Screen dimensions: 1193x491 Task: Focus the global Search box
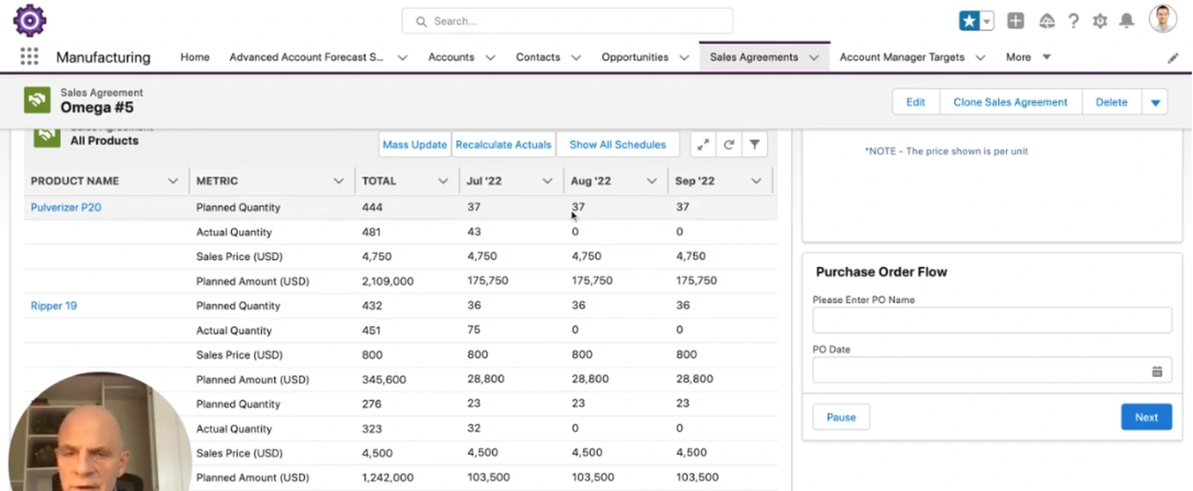pos(567,21)
